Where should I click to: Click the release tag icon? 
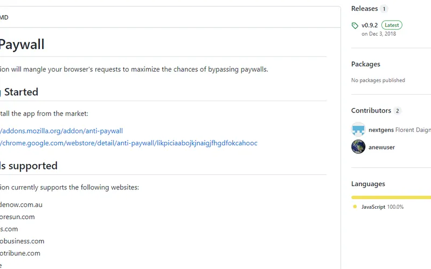click(x=355, y=26)
